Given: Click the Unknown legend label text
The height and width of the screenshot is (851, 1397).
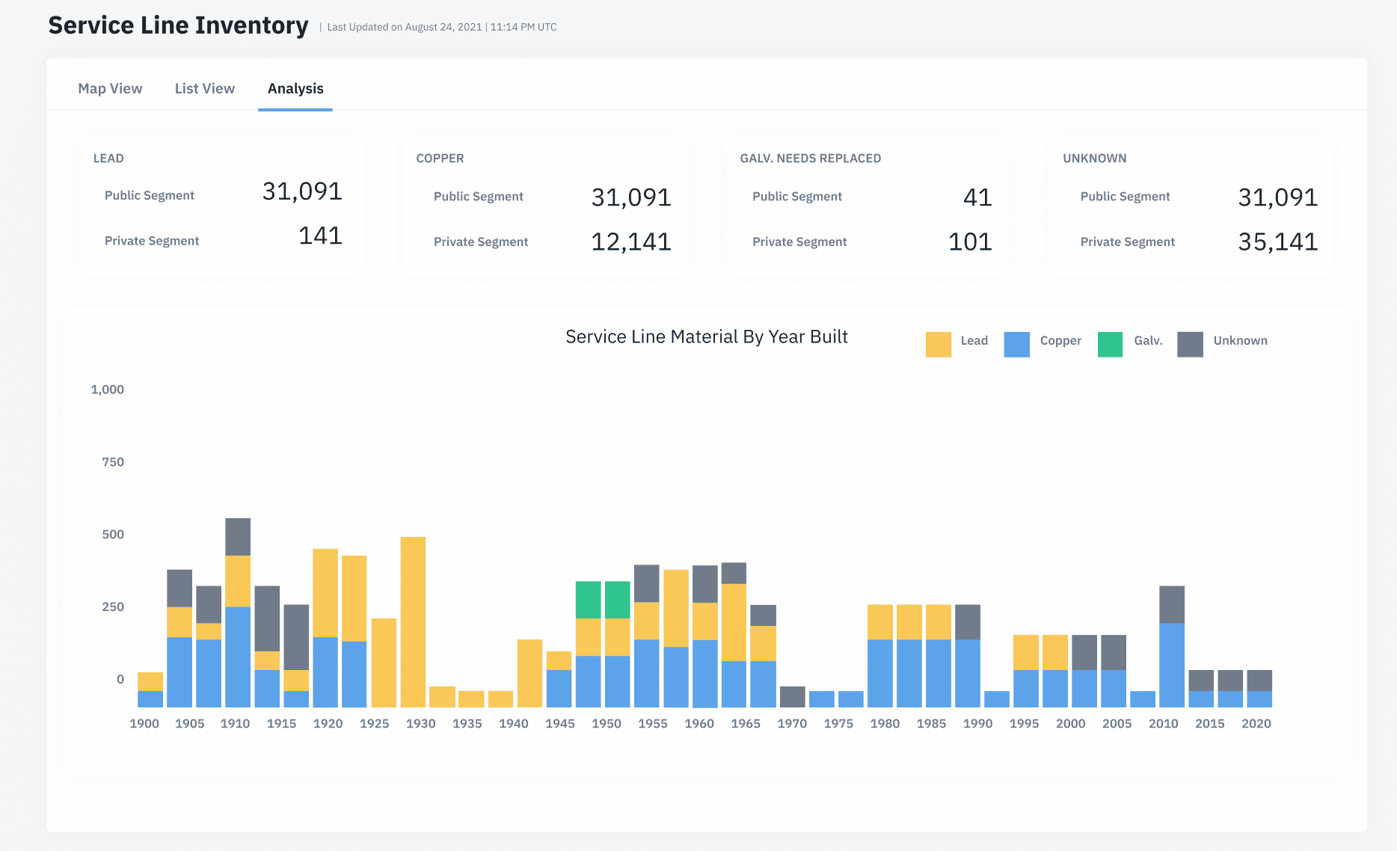Looking at the screenshot, I should coord(1240,341).
